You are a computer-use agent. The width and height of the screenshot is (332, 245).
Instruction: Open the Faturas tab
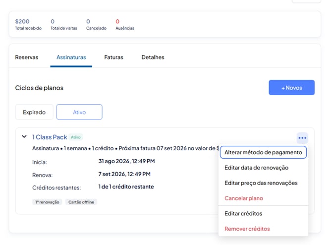(113, 57)
